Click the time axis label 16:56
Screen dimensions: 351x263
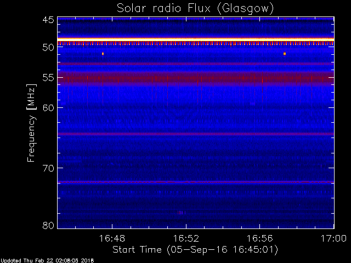tap(259, 238)
